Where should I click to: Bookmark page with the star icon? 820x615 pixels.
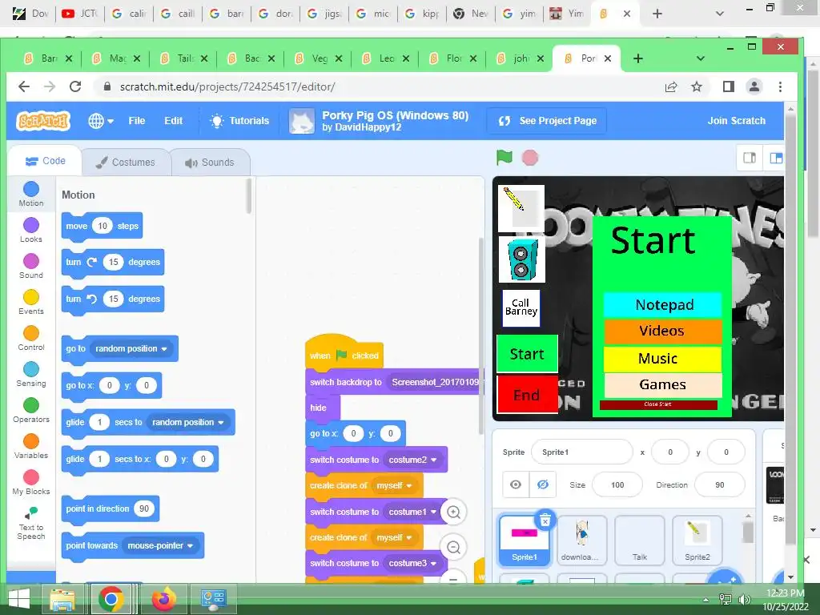click(697, 86)
